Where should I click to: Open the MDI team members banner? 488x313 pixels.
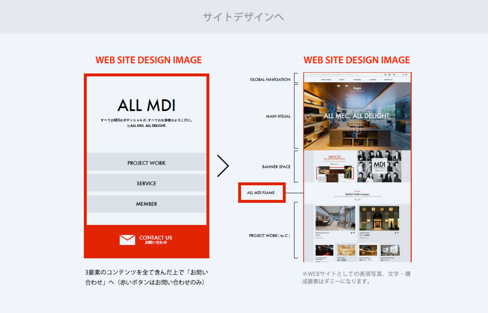point(379,167)
